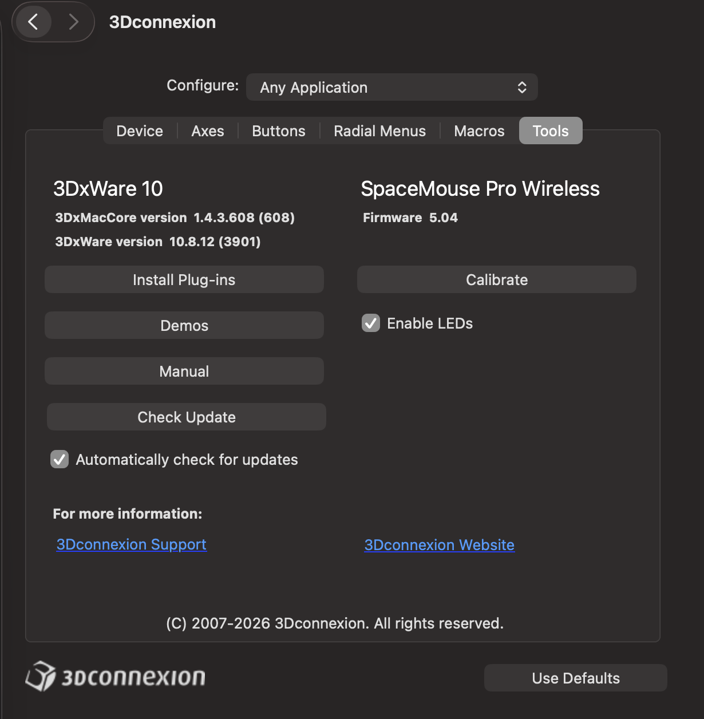
Task: Open Demos
Action: 184,325
